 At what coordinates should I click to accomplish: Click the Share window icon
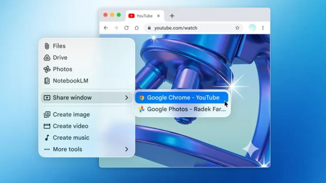pos(47,98)
